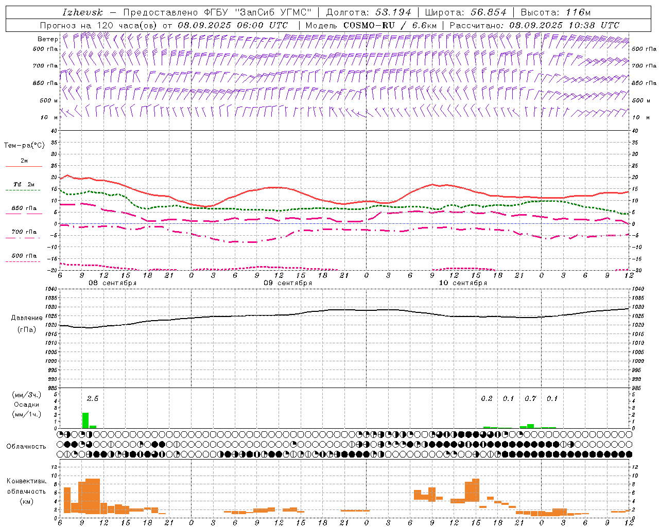This screenshot has height=527, width=659.
Task: Click the '0.7' precipitation amount value
Action: 530,399
